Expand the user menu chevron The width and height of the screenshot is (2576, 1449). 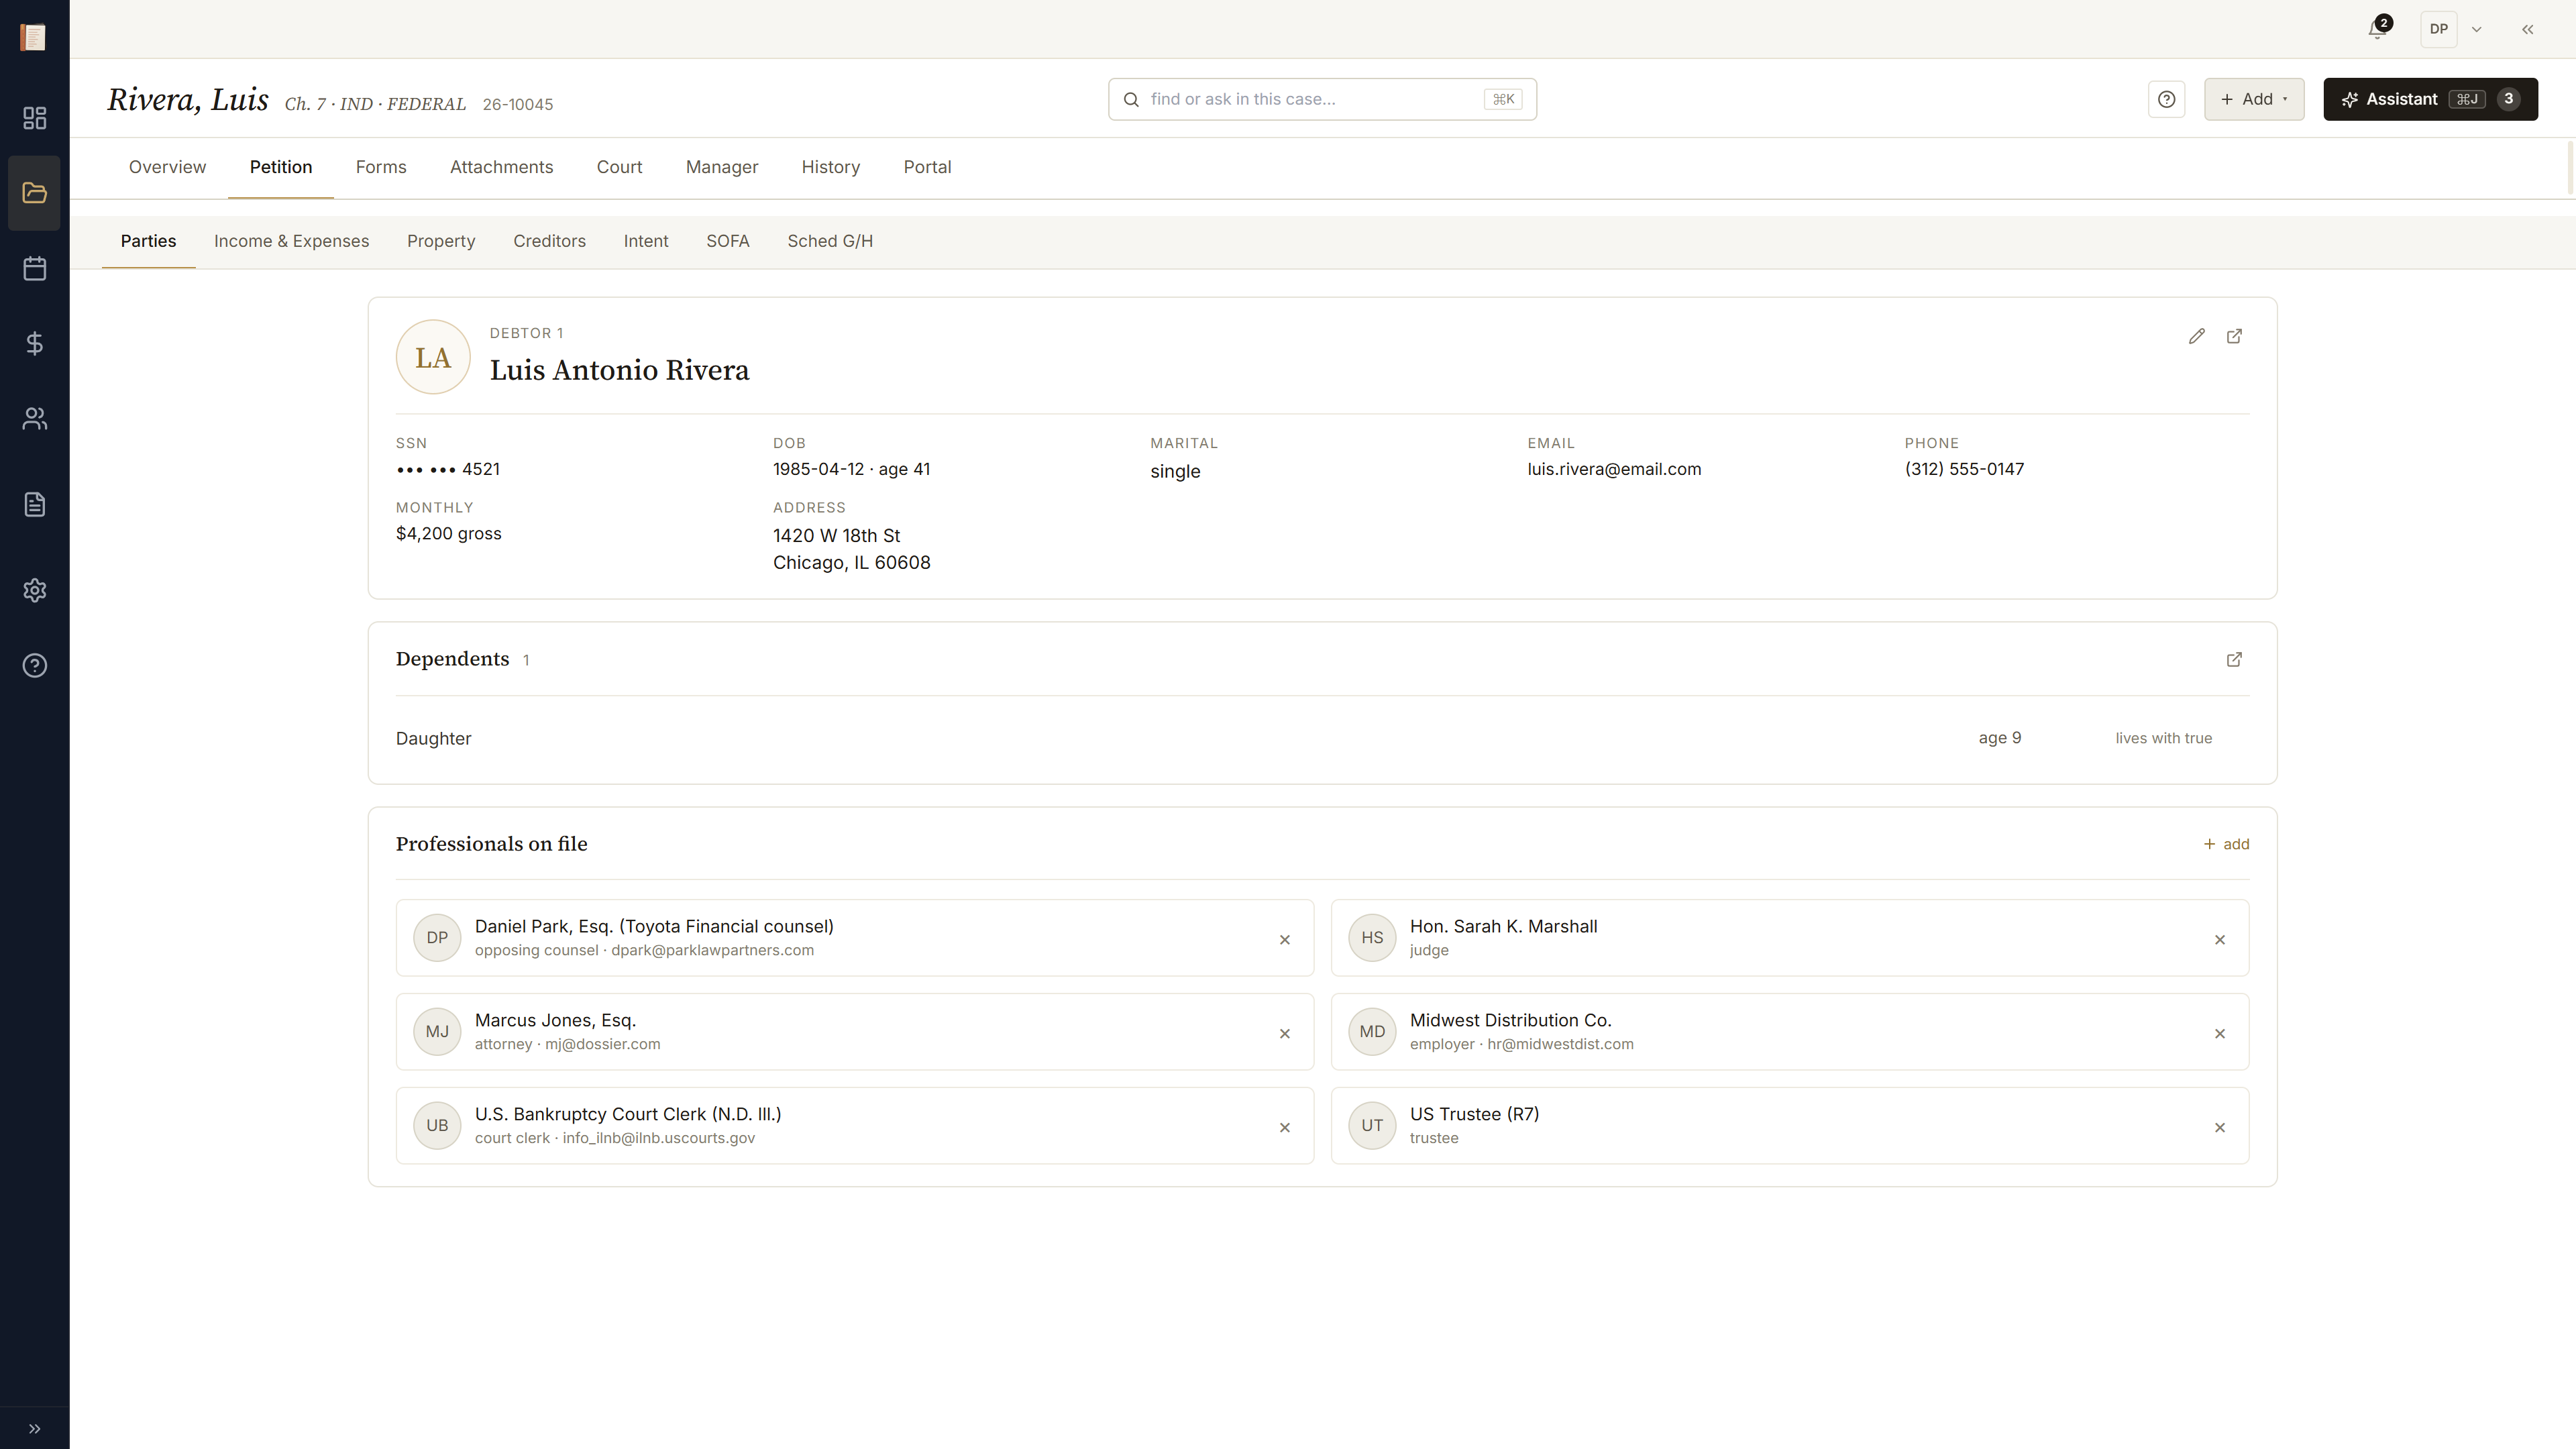tap(2477, 29)
